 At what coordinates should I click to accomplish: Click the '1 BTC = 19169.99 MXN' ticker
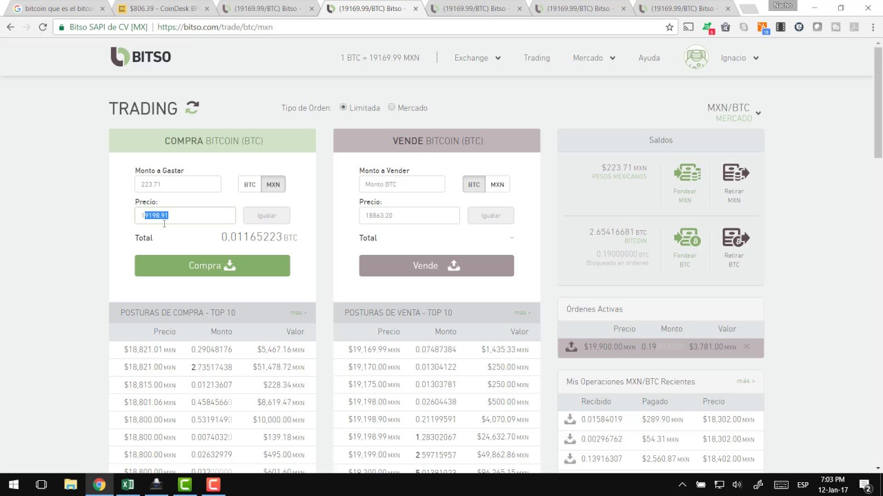pos(380,58)
